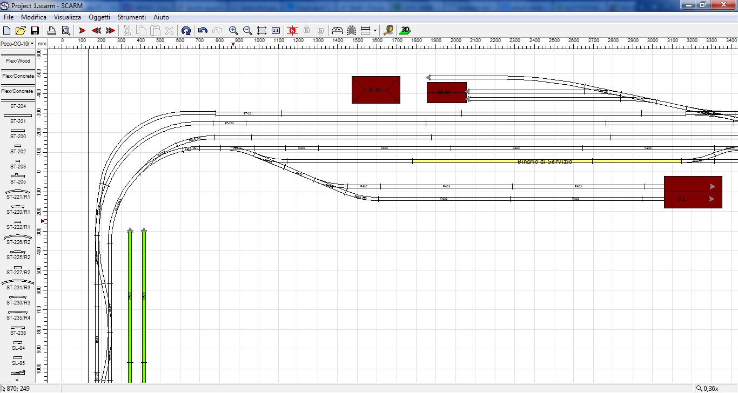Click the Cut scissors icon
This screenshot has height=393, width=738.
click(128, 31)
